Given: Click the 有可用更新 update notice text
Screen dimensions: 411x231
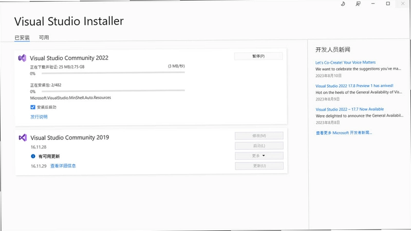Looking at the screenshot, I should click(49, 157).
